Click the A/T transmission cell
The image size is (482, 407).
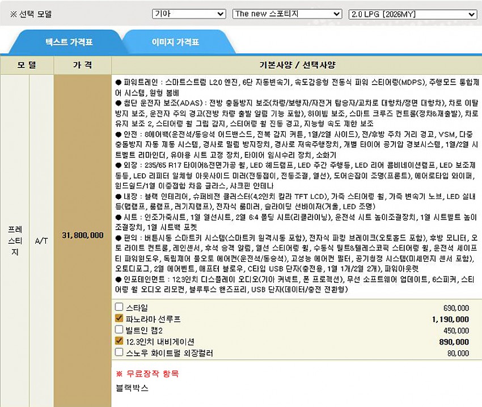coord(41,240)
